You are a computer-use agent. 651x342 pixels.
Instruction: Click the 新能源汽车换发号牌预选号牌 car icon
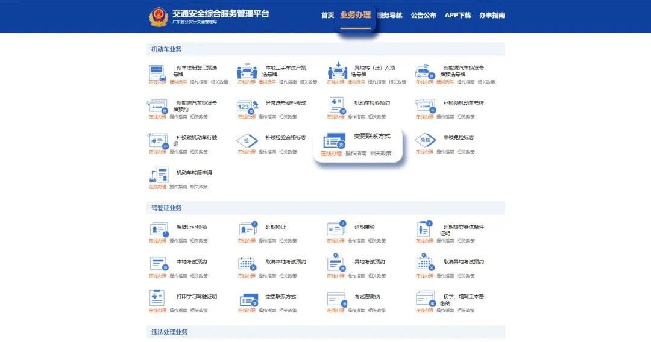(425, 71)
